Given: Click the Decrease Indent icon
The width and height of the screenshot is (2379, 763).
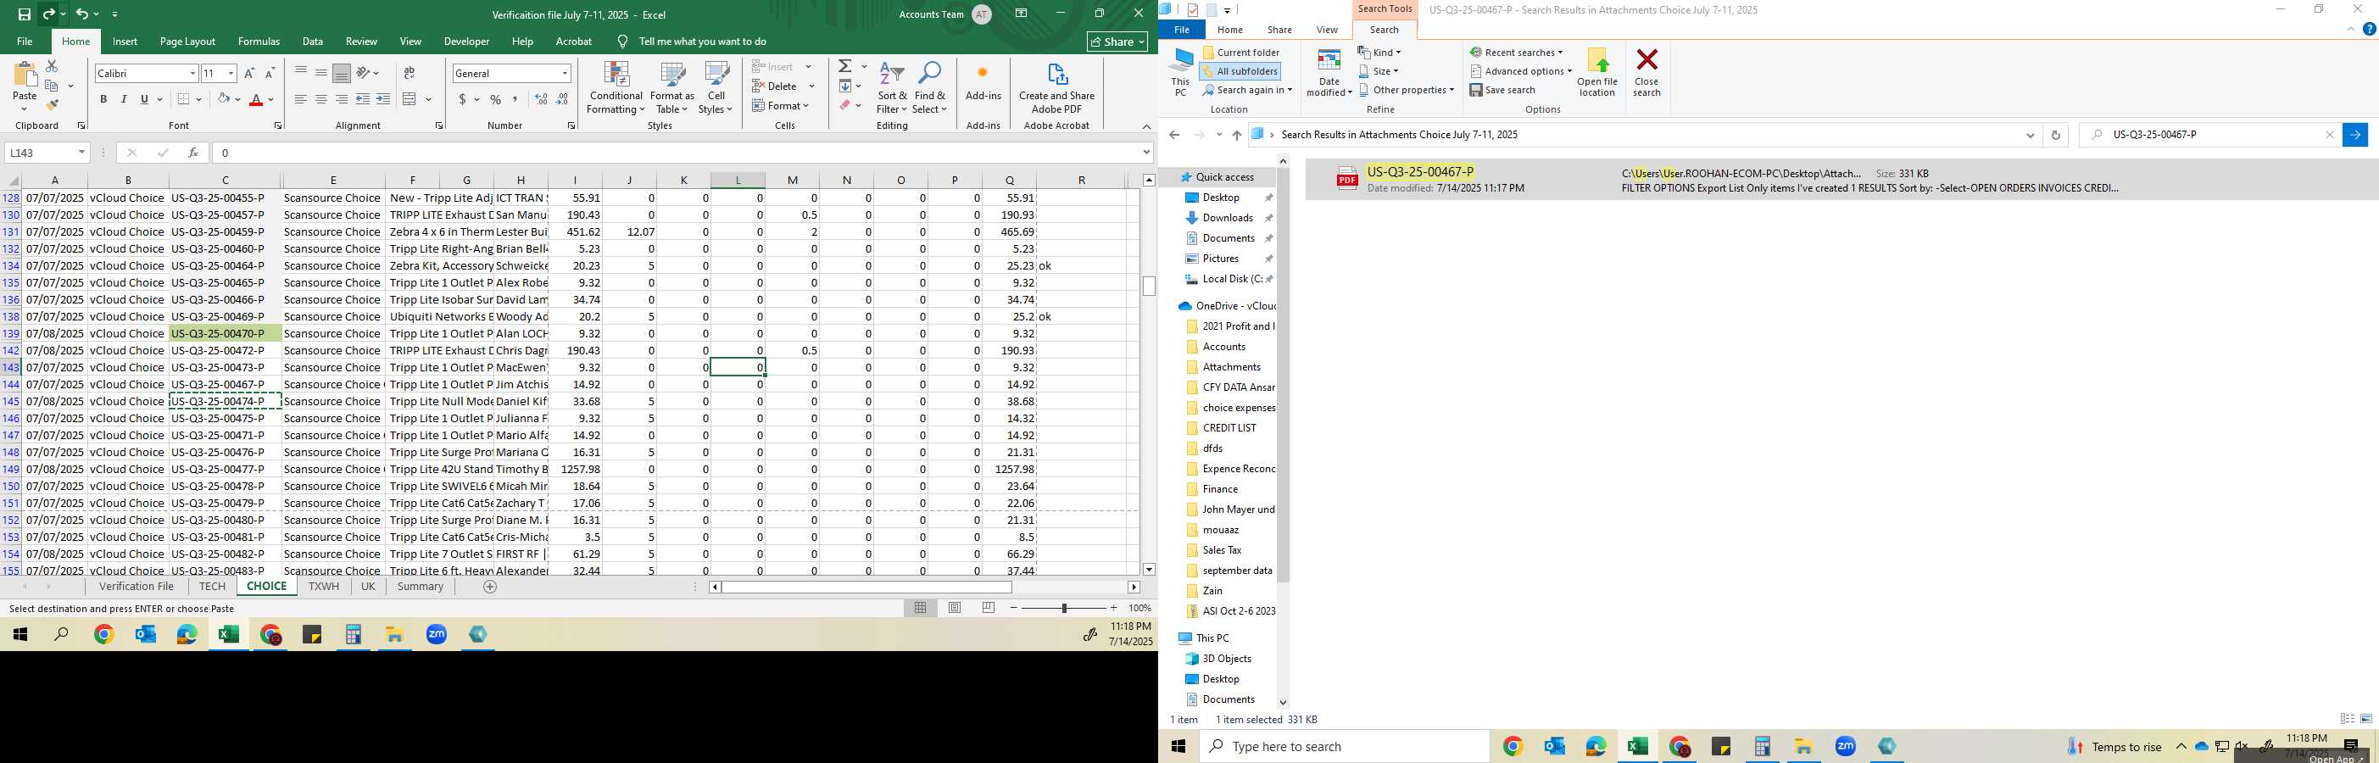Looking at the screenshot, I should [x=363, y=99].
